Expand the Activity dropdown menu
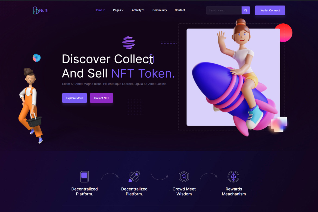Image resolution: width=318 pixels, height=212 pixels. (138, 10)
